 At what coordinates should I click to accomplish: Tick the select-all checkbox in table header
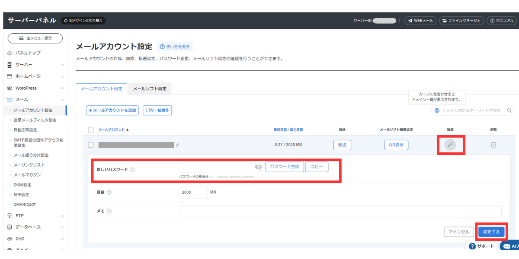(91, 129)
